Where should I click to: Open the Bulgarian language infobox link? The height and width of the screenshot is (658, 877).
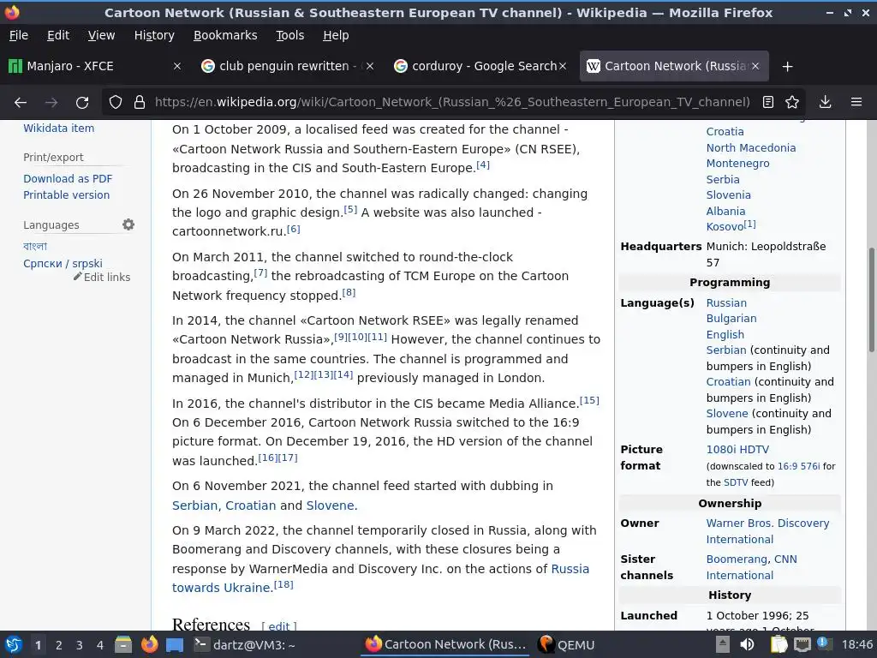(731, 319)
